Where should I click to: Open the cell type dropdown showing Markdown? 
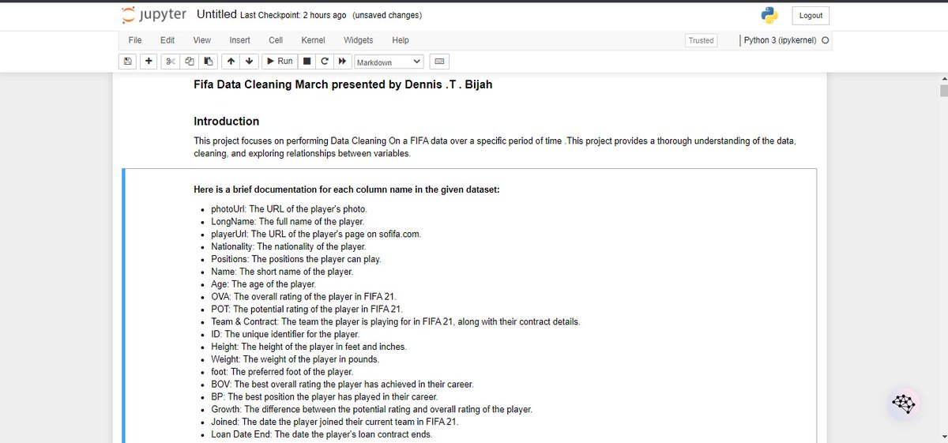click(389, 62)
